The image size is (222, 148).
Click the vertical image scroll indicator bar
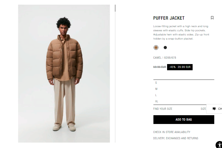(115, 8)
